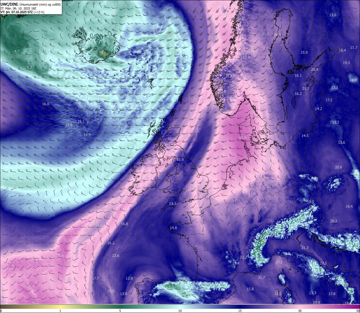Click the 11.6 value at right edge
The image size is (360, 313).
coord(353,80)
